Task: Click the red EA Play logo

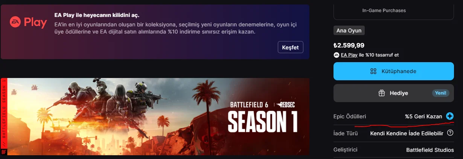Action: pyautogui.click(x=28, y=23)
